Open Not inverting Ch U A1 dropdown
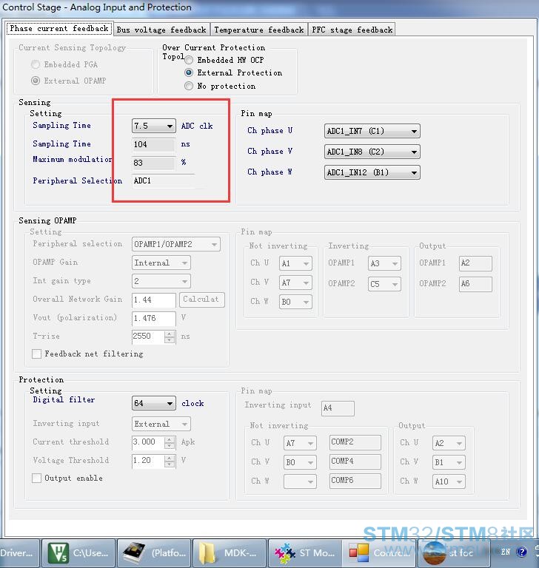539x568 pixels. click(x=295, y=264)
